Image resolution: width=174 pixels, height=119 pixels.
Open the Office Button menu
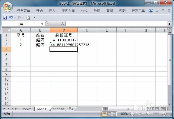tap(8, 7)
